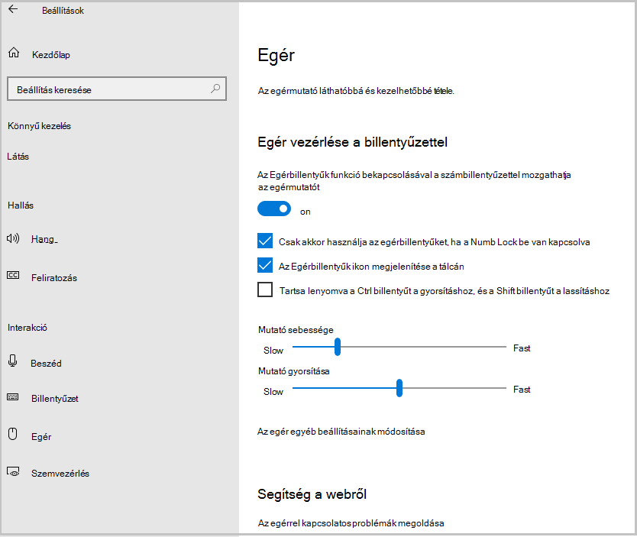Select Billentyűzet in the sidebar
The height and width of the screenshot is (537, 637).
pyautogui.click(x=55, y=399)
